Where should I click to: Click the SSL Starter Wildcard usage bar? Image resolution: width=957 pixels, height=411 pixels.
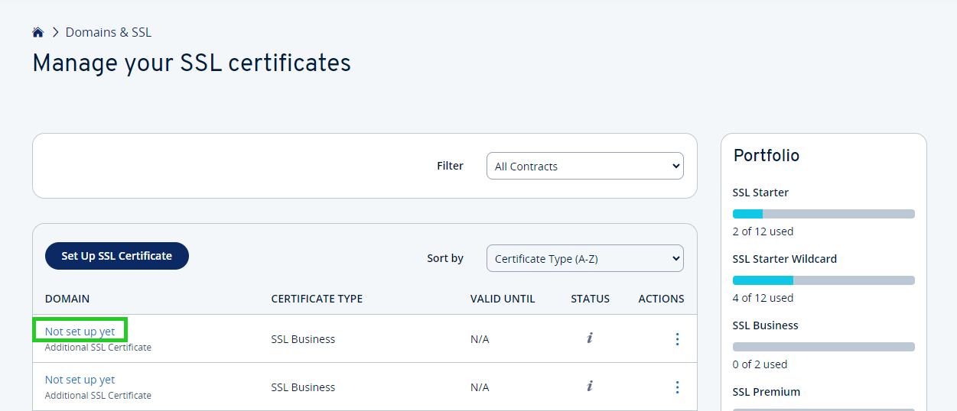[x=823, y=280]
